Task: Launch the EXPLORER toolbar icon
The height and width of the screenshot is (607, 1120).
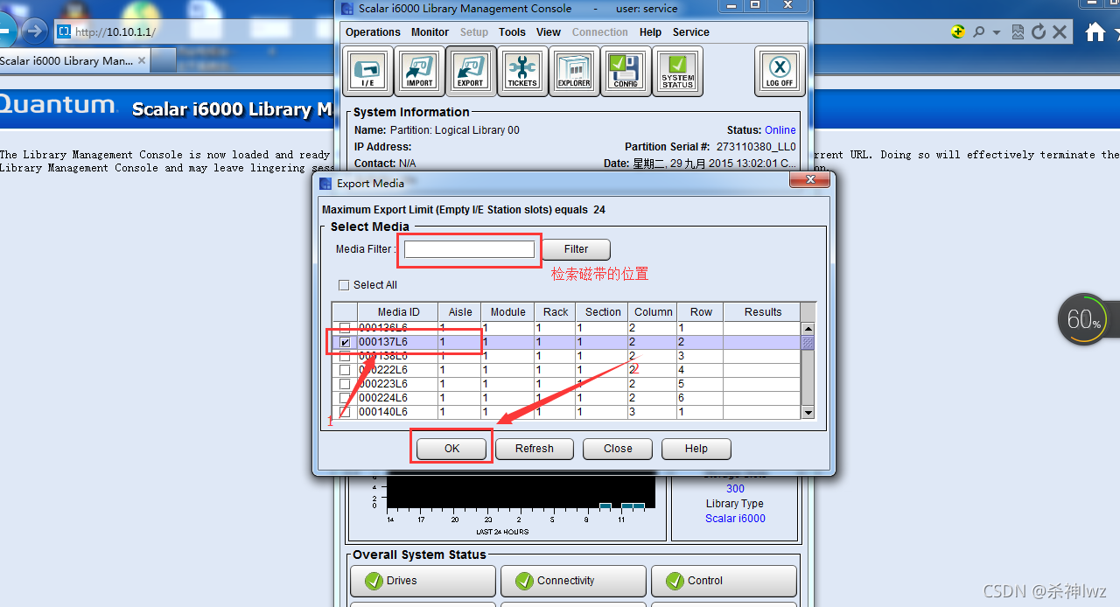Action: pos(574,71)
